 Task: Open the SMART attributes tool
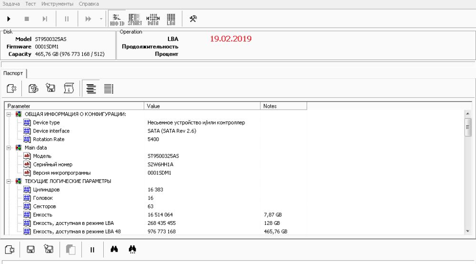pos(135,20)
